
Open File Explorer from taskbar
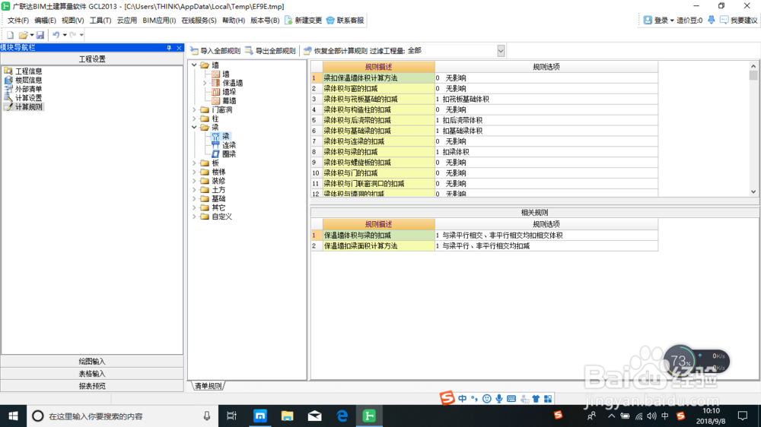click(288, 416)
